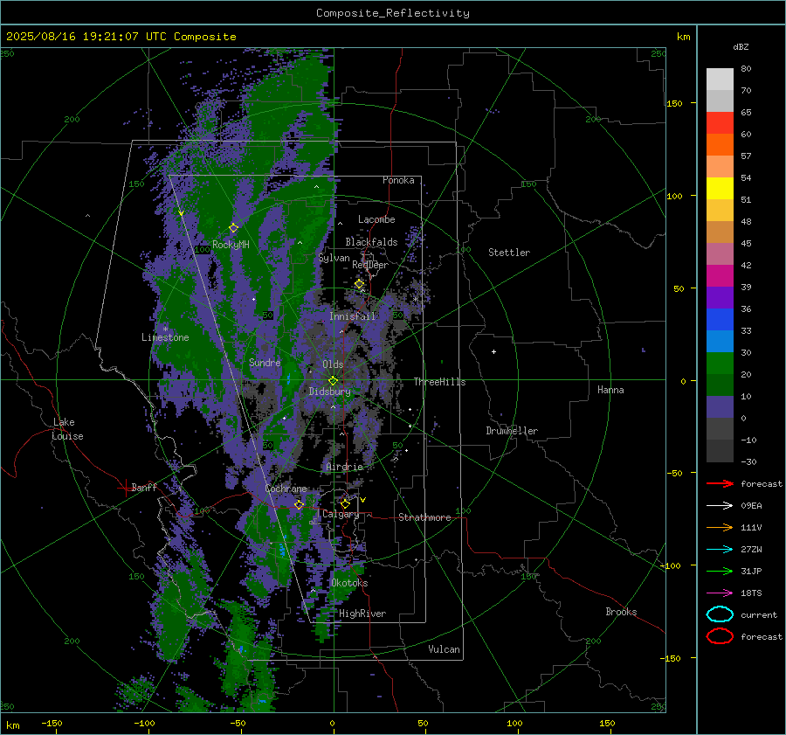Image resolution: width=786 pixels, height=735 pixels.
Task: Click the RockyMH label on the map
Action: pyautogui.click(x=231, y=245)
